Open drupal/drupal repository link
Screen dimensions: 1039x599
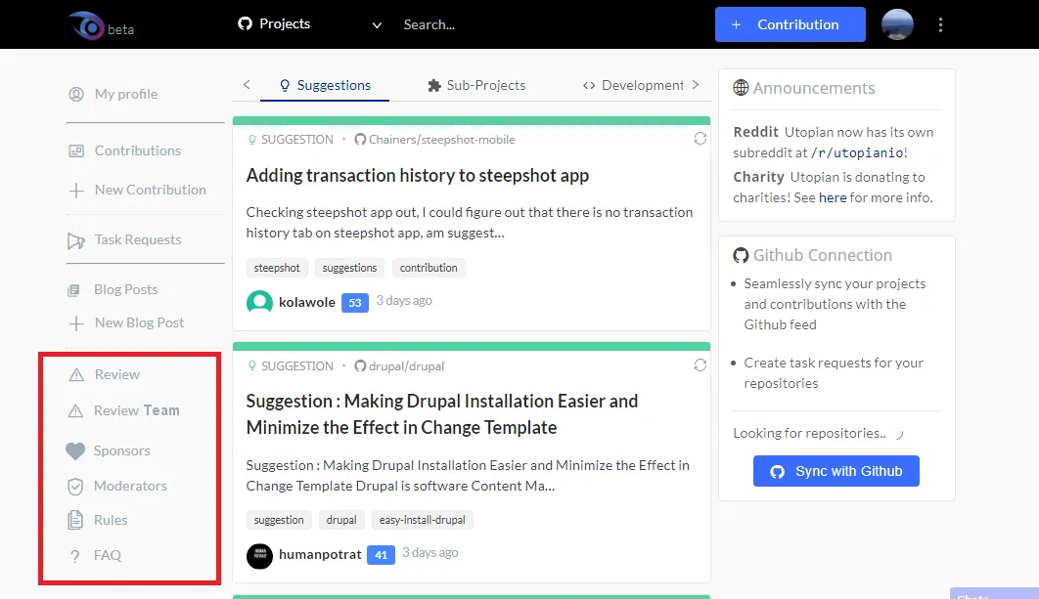coord(406,366)
